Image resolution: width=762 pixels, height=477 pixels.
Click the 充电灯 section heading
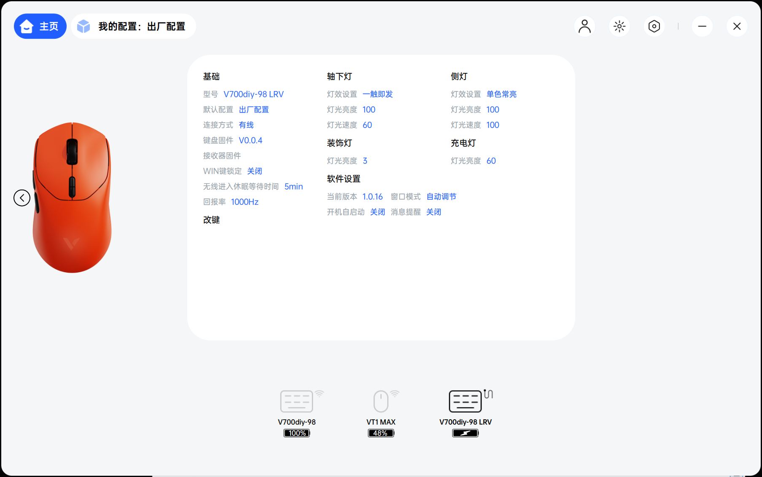463,143
